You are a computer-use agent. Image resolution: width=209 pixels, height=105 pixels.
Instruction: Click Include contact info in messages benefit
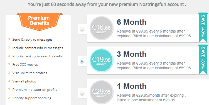[x=38, y=48]
